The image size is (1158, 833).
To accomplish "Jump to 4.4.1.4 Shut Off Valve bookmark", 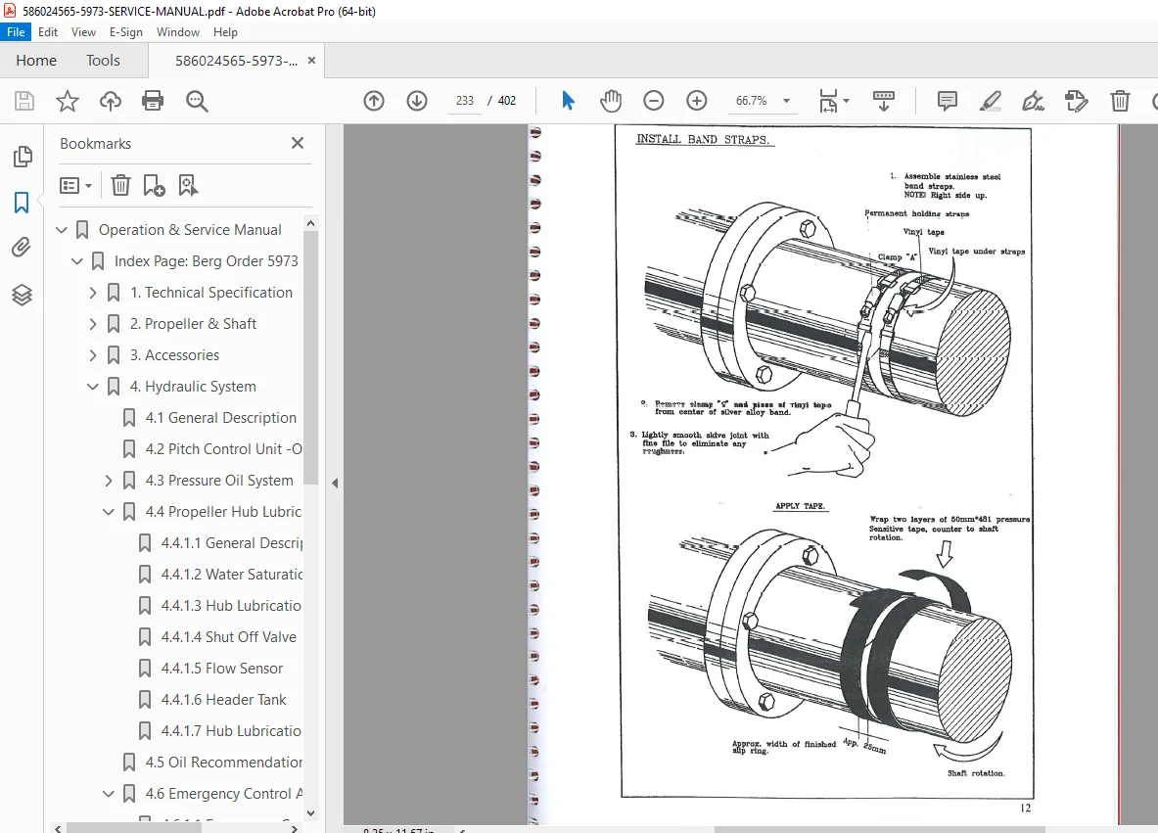I will (228, 637).
